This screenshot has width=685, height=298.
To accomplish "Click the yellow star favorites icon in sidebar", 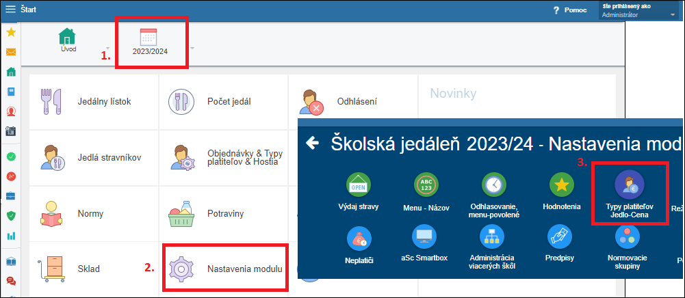I will pos(11,32).
